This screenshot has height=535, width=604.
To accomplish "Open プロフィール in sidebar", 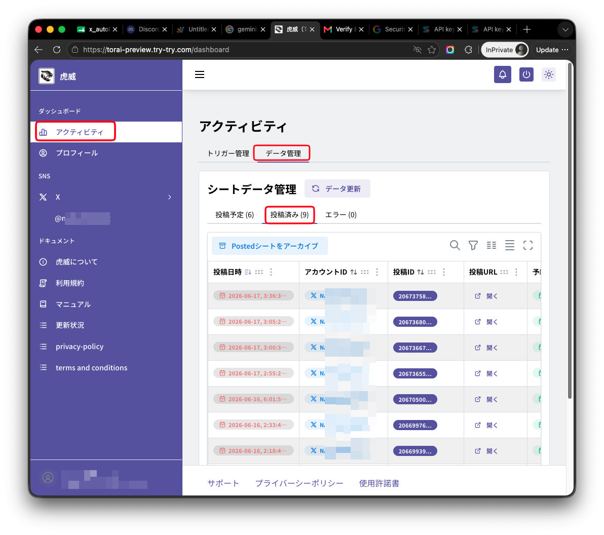I will click(106, 153).
